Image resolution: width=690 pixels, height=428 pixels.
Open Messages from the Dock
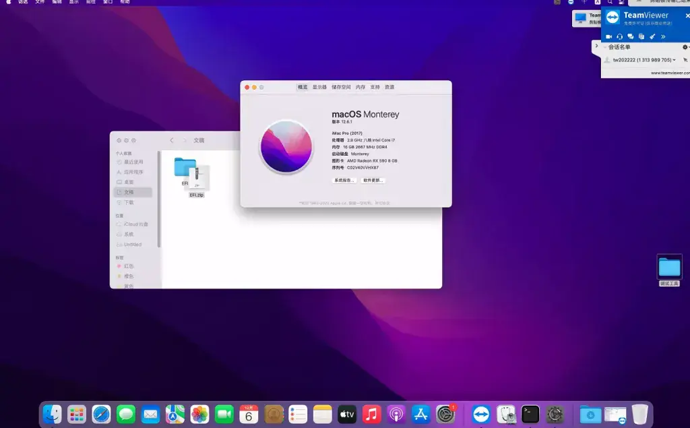click(126, 415)
